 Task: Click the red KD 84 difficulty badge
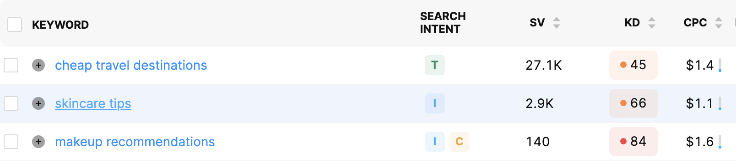tap(633, 142)
